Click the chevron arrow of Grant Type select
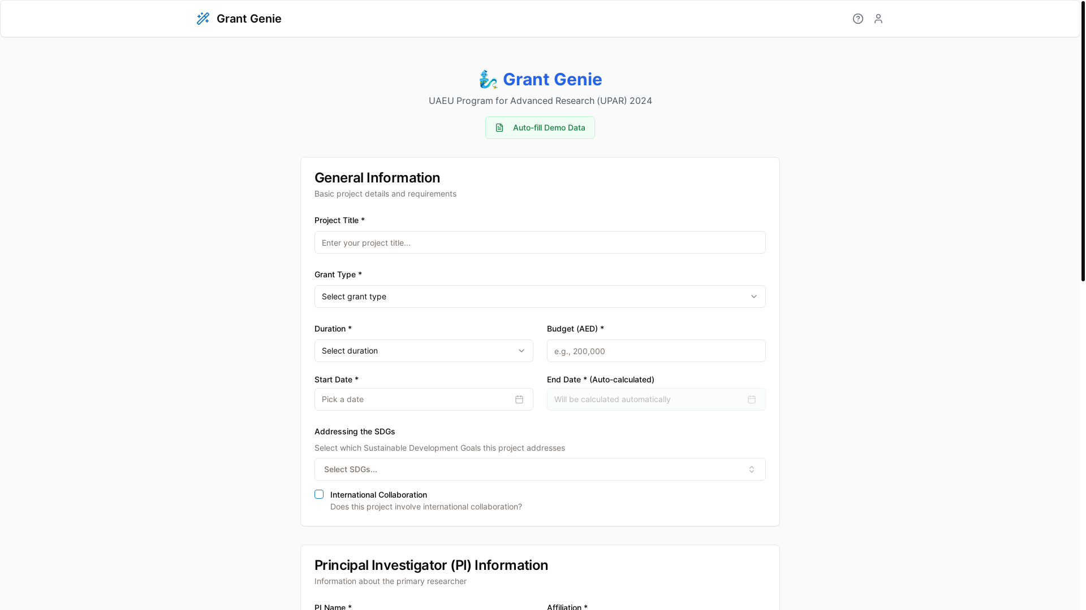The height and width of the screenshot is (610, 1086). 754,297
